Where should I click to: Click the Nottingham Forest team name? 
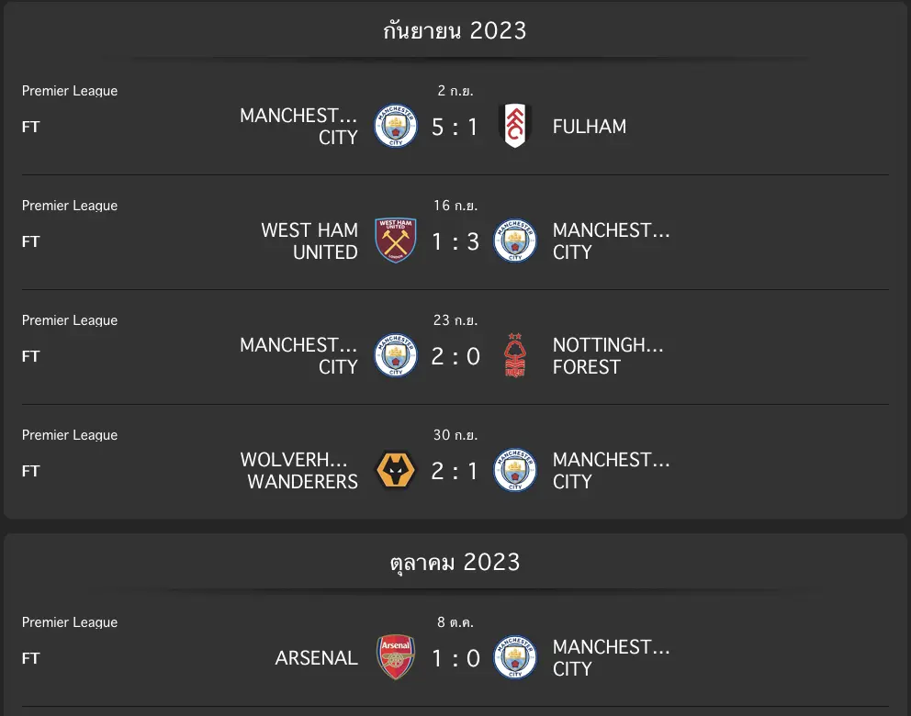[607, 356]
